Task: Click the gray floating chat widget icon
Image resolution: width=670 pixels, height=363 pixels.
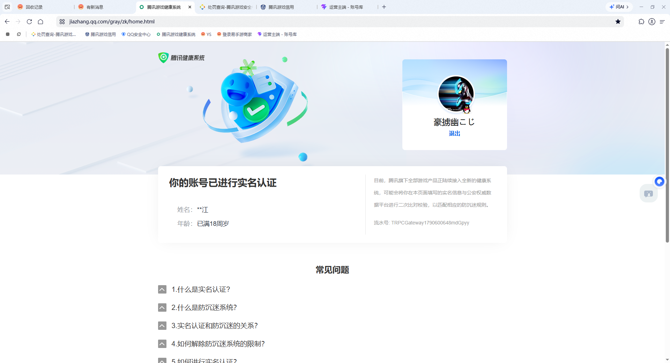Action: (x=649, y=194)
